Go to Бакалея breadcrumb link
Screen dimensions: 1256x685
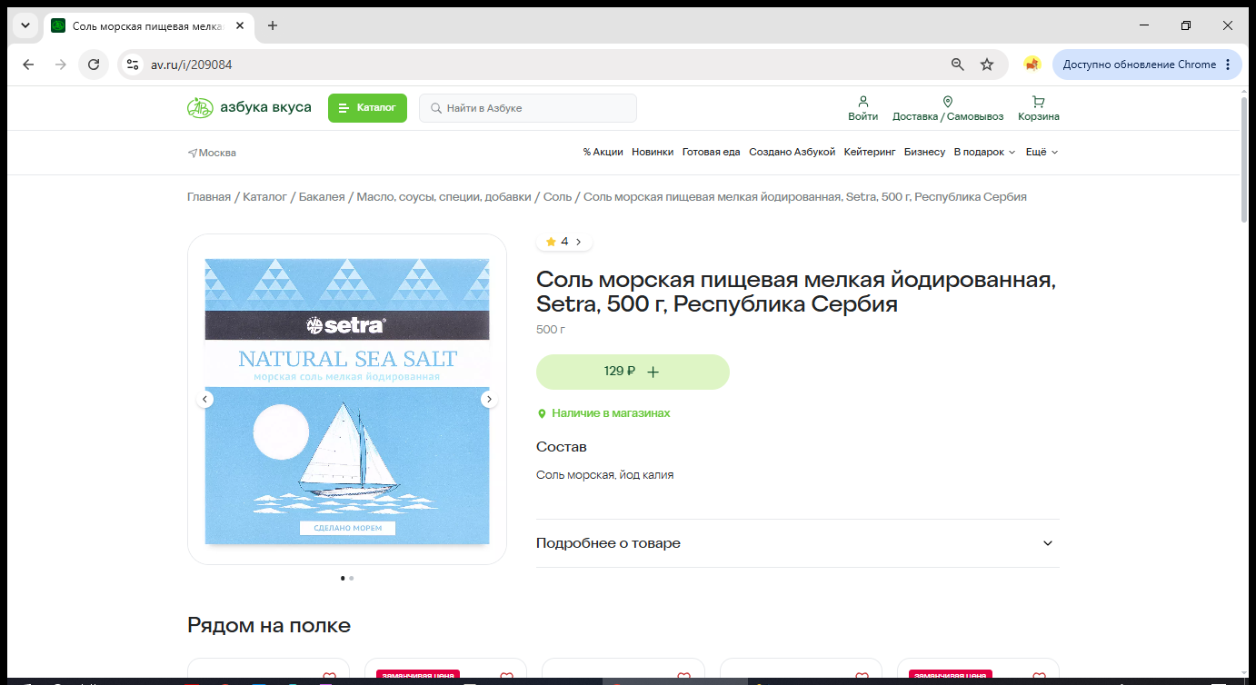click(x=322, y=197)
